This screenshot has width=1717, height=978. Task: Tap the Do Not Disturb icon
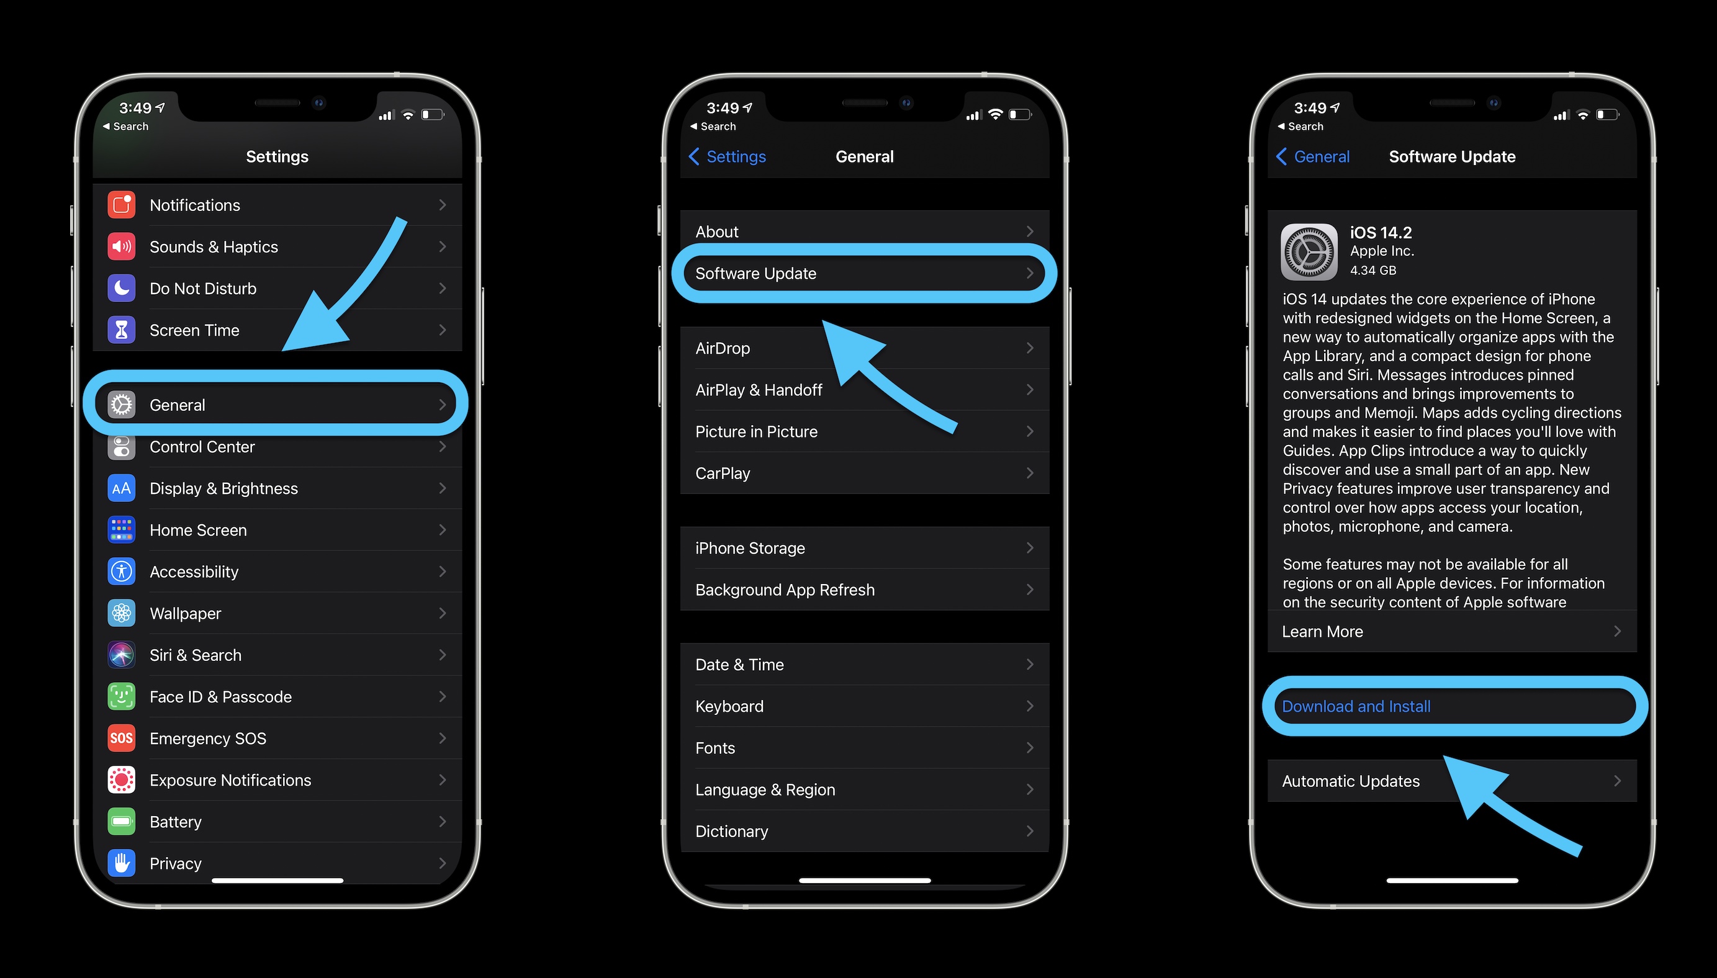(x=125, y=287)
